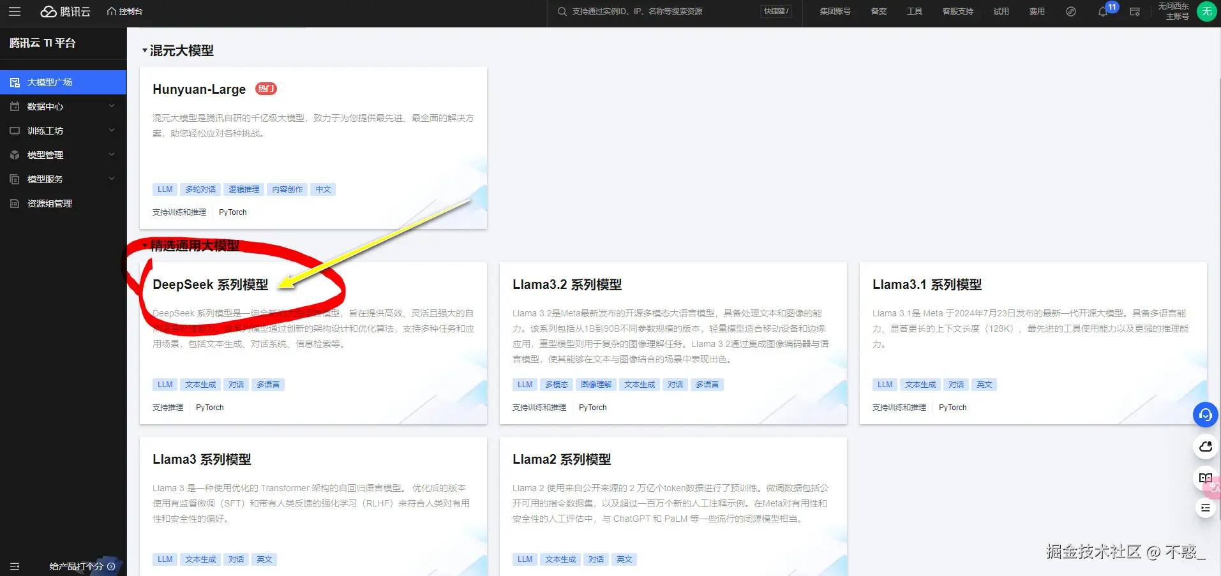The width and height of the screenshot is (1221, 576).
Task: Open the DeepSeek 系列模型 card
Action: click(211, 284)
